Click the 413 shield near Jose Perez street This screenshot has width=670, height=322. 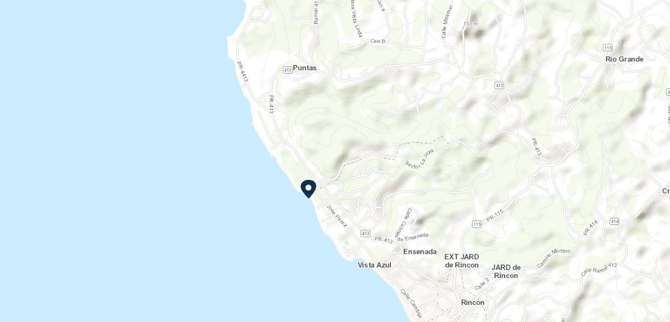[365, 233]
